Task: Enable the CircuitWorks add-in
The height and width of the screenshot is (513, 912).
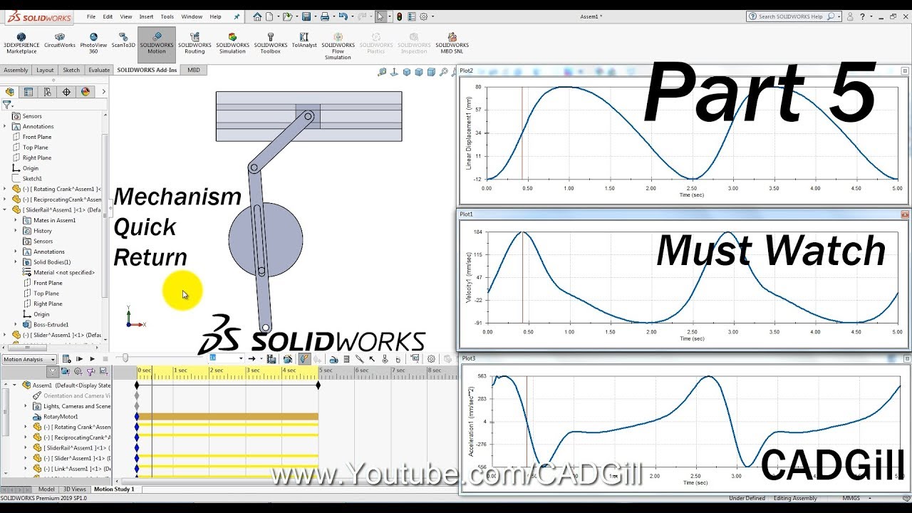Action: coord(60,41)
